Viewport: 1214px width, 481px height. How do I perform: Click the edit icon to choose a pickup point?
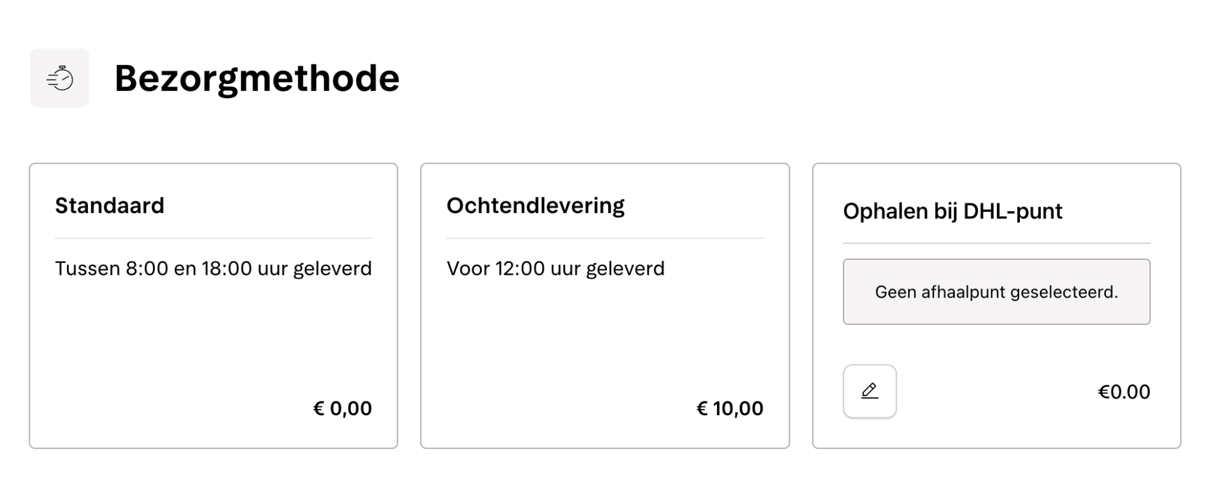click(x=869, y=391)
